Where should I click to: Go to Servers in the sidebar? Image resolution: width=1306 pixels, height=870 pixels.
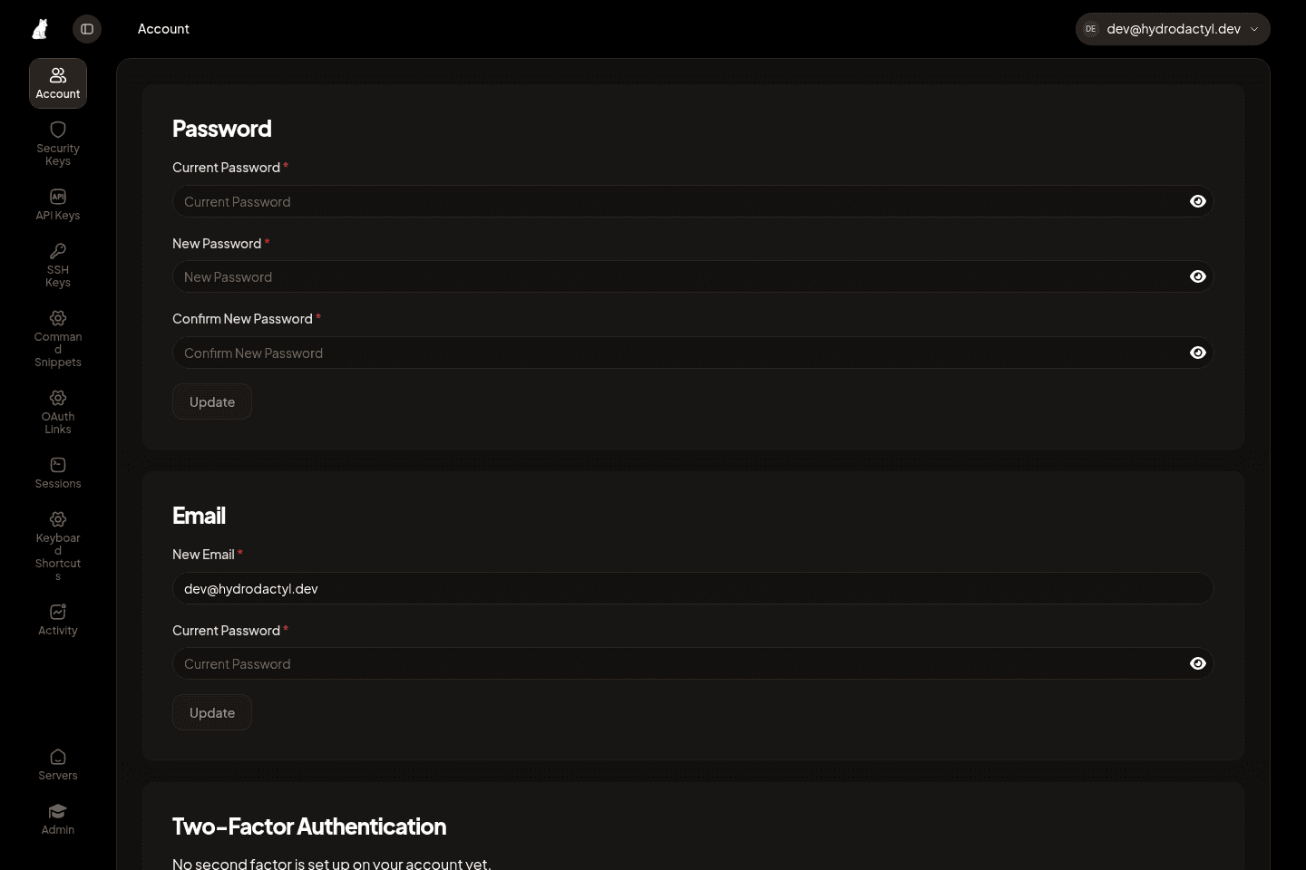58,765
